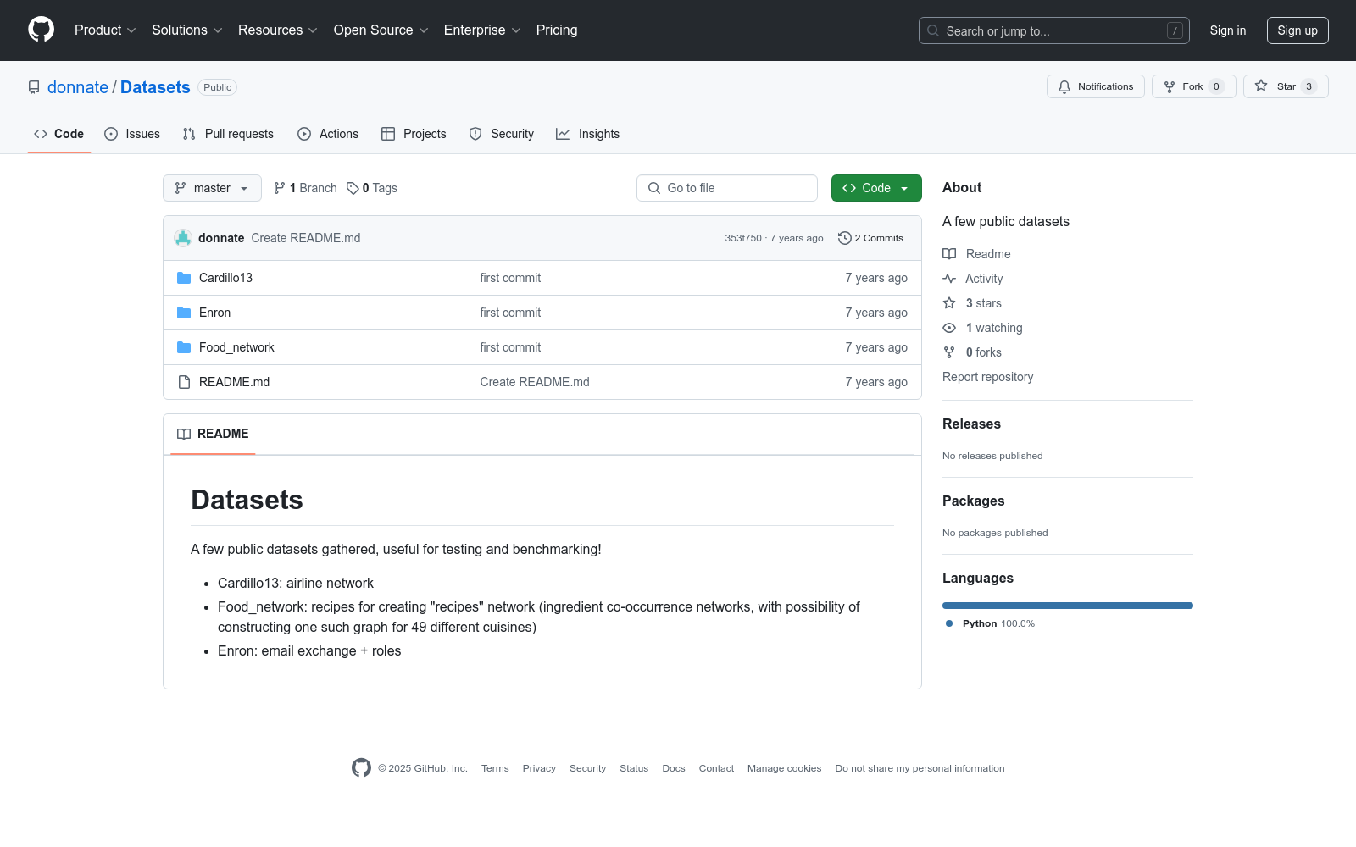This screenshot has height=847, width=1356.
Task: Expand the Product menu
Action: pos(105,30)
